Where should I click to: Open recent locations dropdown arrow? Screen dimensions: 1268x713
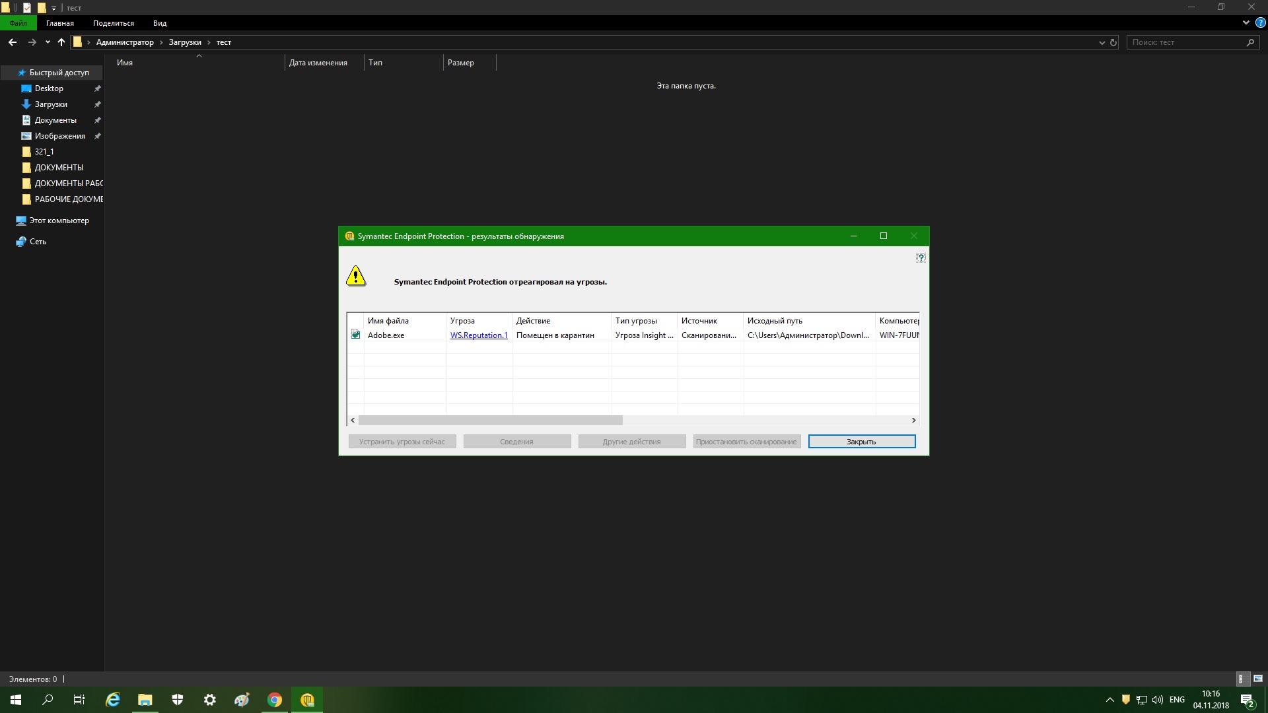48,42
